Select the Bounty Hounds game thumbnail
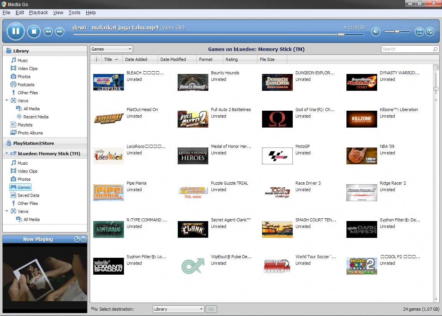The height and width of the screenshot is (316, 442). (193, 82)
